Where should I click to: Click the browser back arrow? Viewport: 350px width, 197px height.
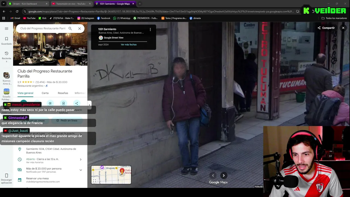tap(4, 11)
